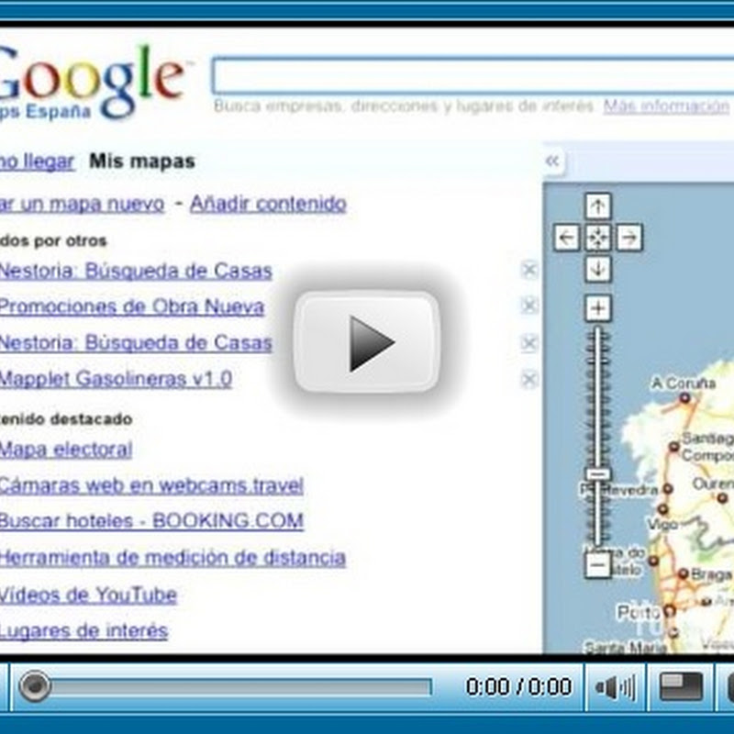Click the 0:00 / 0:00 time display
734x734 pixels.
518,686
